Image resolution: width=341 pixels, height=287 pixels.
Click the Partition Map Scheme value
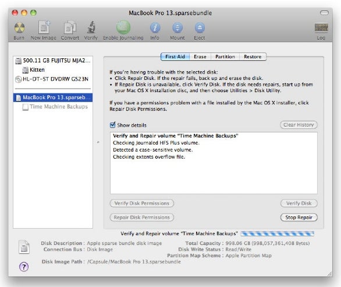(x=248, y=256)
